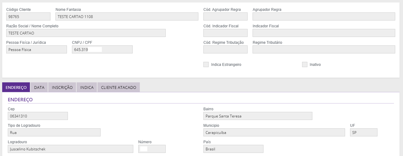Viewport: 403px width, 156px height.
Task: Click the Cód. Agrupador Regra field
Action: [225, 16]
